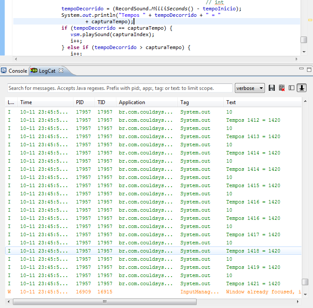The width and height of the screenshot is (313, 308).
Task: Click the yellow overview ruler marker in editor
Action: pos(310,20)
